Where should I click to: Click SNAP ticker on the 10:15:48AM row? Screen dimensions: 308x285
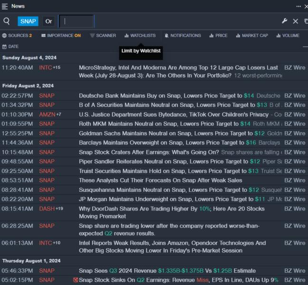[47, 152]
